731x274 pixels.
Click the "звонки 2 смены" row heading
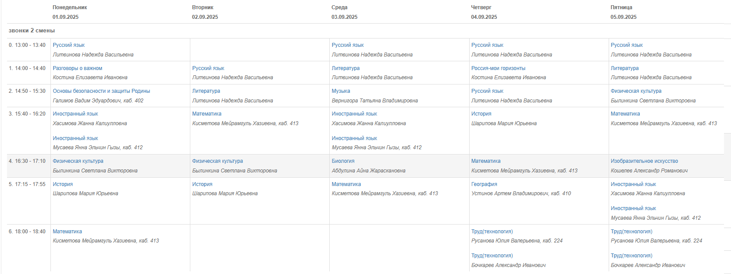point(32,31)
